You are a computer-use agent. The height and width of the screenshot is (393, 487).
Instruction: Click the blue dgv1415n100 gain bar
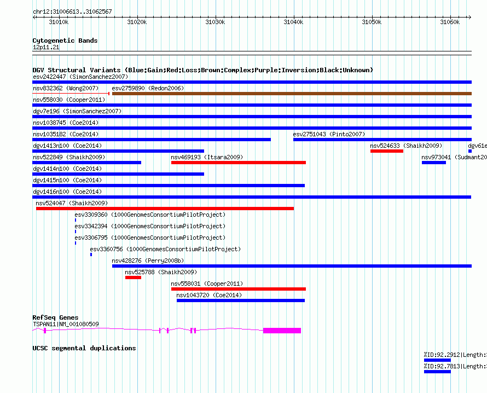click(169, 186)
